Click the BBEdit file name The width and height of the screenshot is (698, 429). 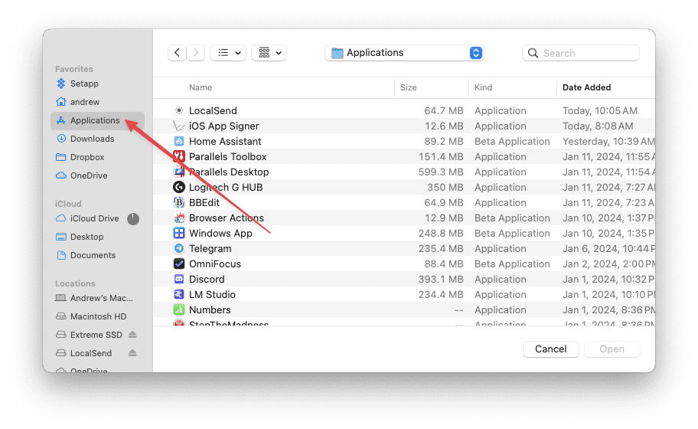coord(204,203)
